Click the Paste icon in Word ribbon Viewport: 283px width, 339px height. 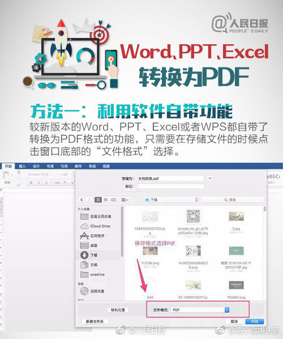pyautogui.click(x=6, y=175)
